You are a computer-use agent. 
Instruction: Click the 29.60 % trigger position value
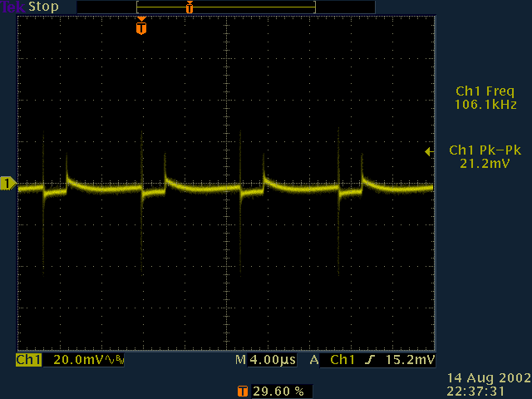point(277,391)
